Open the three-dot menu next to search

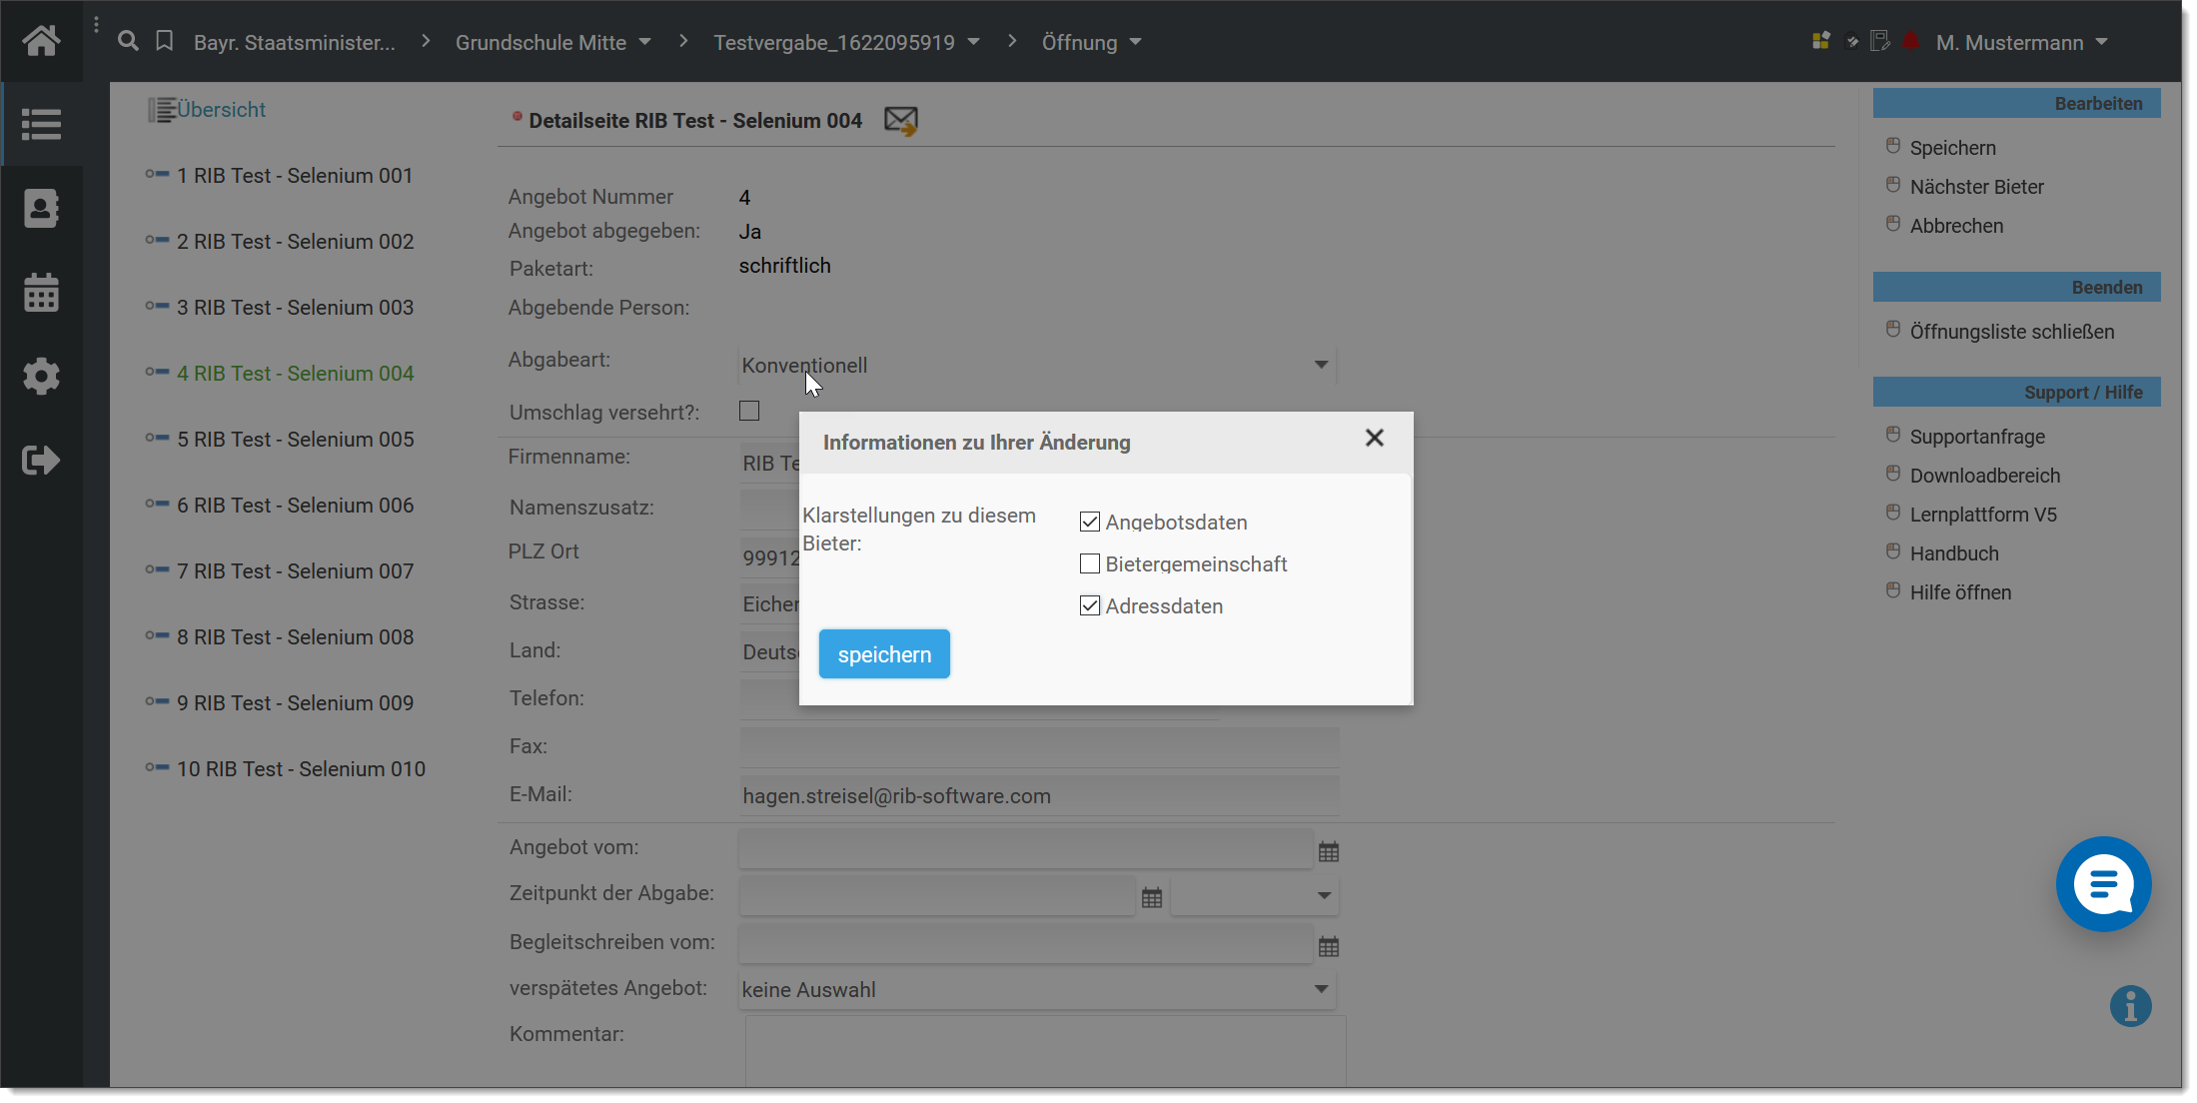pos(96,25)
